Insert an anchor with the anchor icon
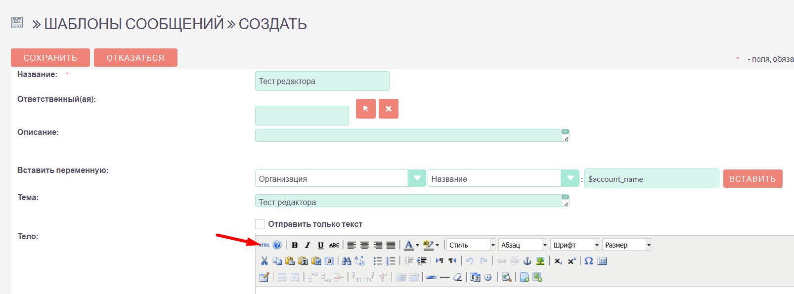 tap(528, 261)
